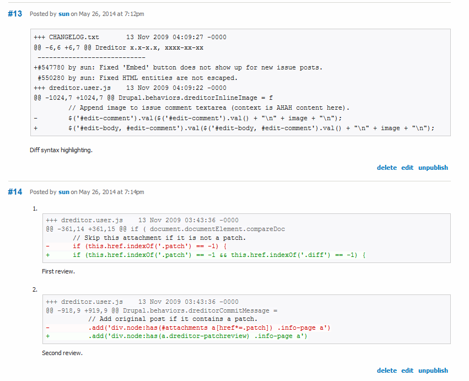Click the '@@ -918,9 +919,9 @@' hunk header

(x=161, y=310)
